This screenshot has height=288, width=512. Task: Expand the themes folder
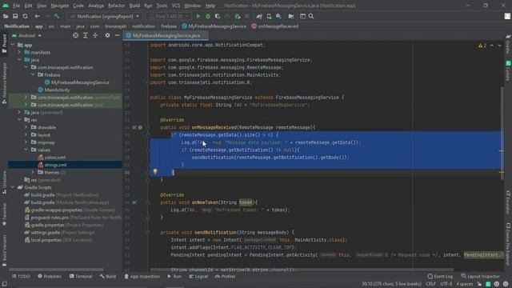pos(33,173)
